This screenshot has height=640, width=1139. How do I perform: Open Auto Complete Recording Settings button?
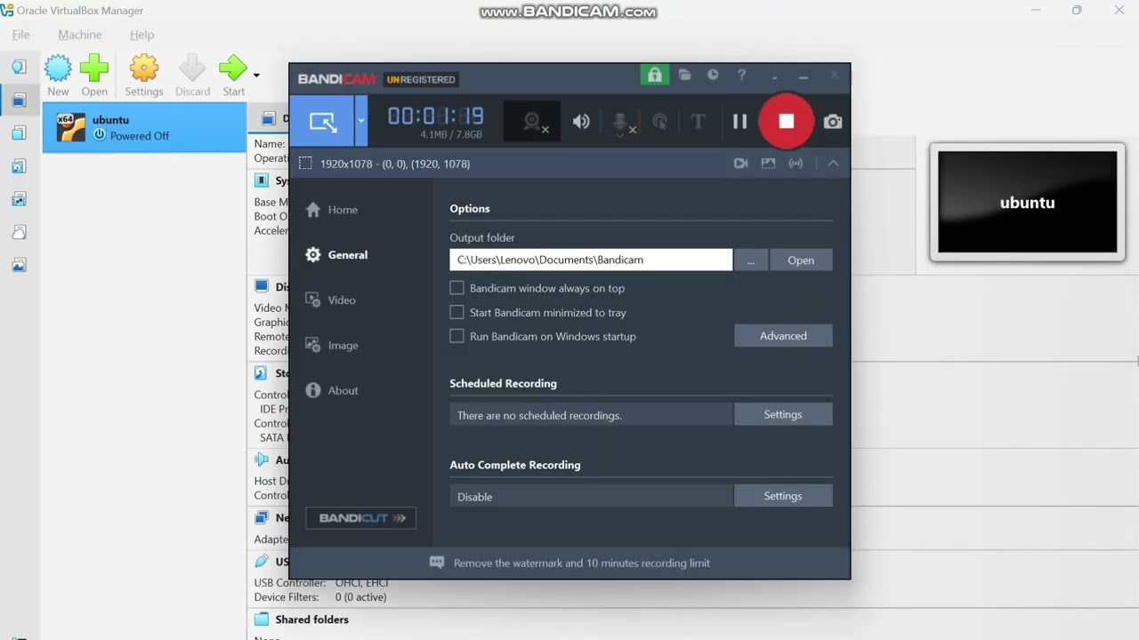coord(783,496)
